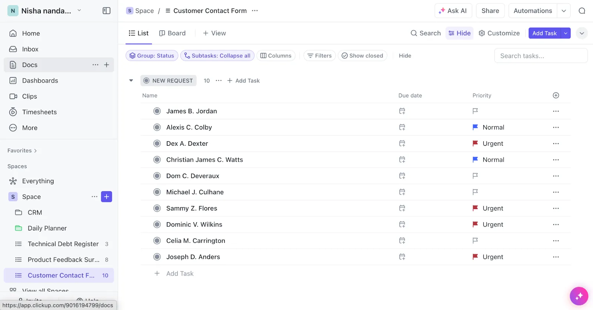Open row options for Alexis C. Colby
The width and height of the screenshot is (593, 310).
(x=556, y=127)
